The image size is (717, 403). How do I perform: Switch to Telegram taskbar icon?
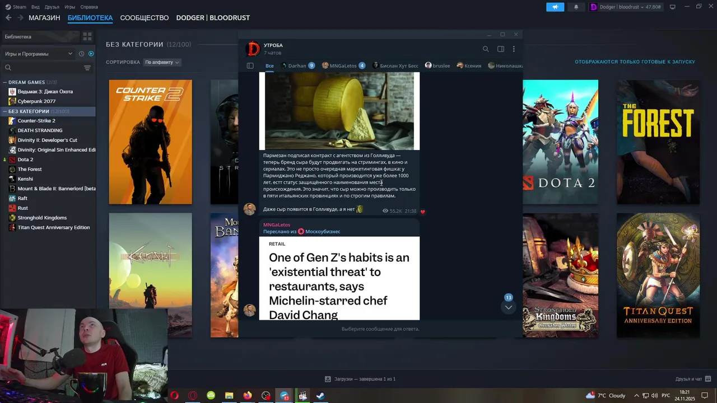pos(285,396)
